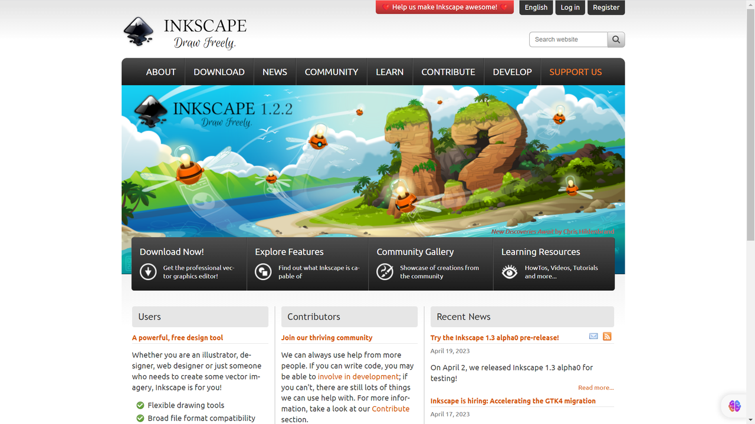Click the Learning Resources eye icon
The width and height of the screenshot is (755, 424).
pyautogui.click(x=509, y=271)
